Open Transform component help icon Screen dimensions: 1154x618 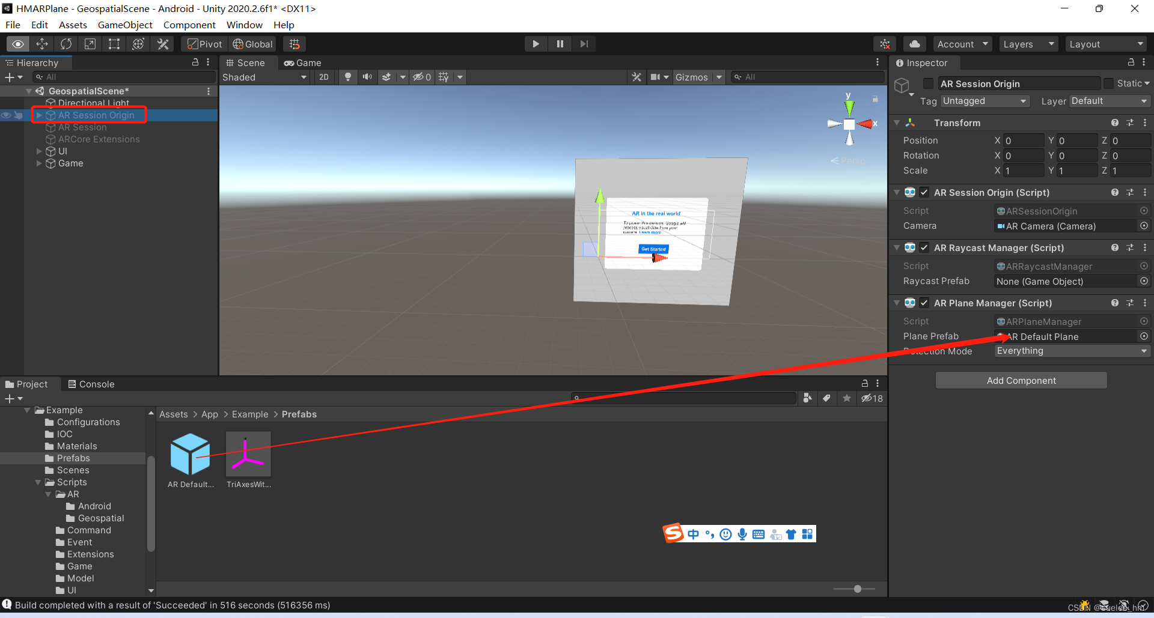tap(1115, 123)
